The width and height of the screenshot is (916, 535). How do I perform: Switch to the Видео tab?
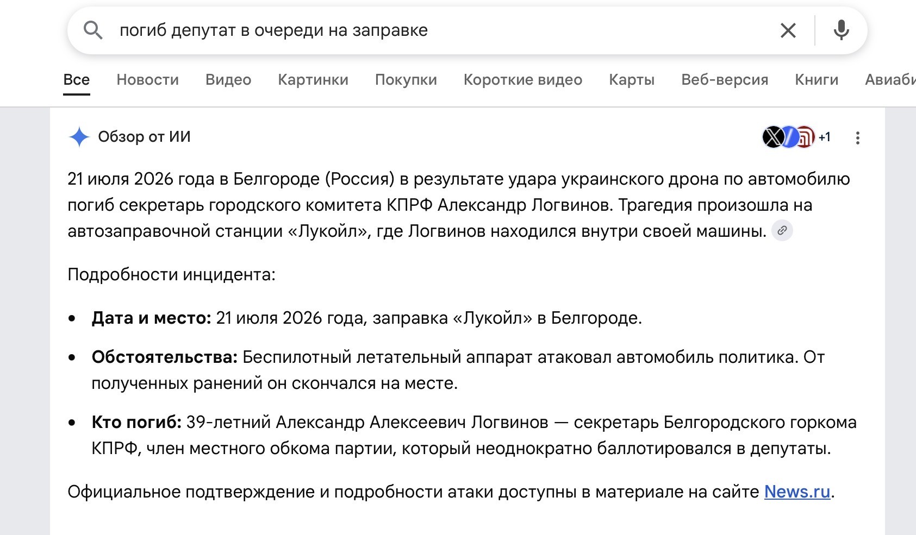coord(228,80)
